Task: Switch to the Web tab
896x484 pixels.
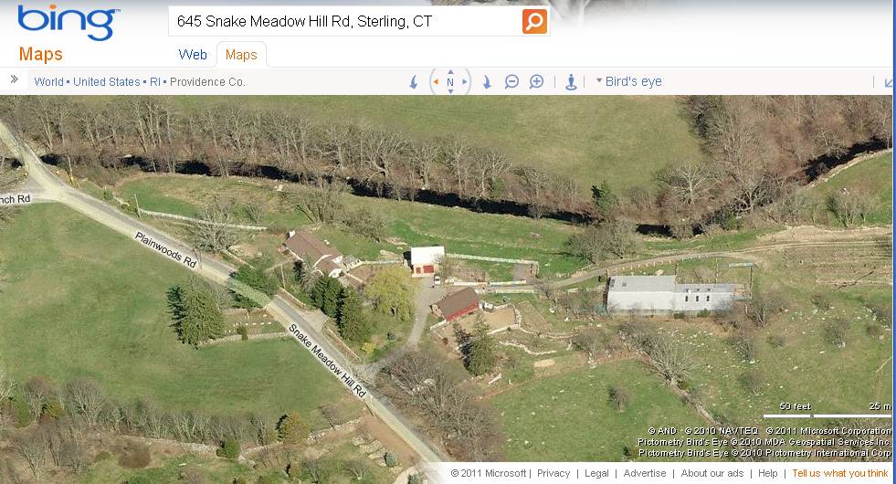Action: [193, 55]
